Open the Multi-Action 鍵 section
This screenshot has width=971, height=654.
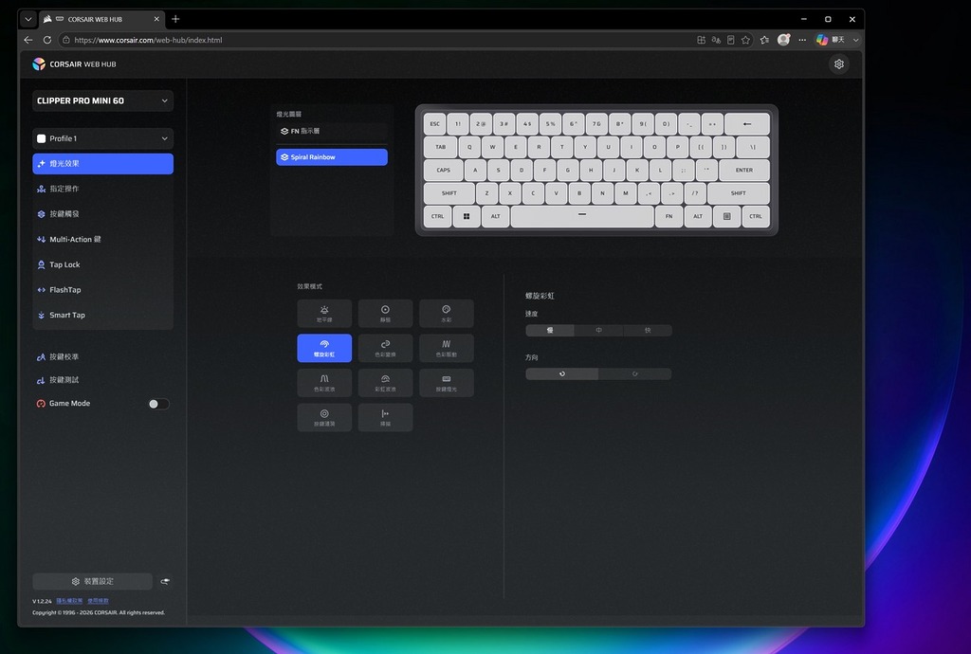coord(102,240)
